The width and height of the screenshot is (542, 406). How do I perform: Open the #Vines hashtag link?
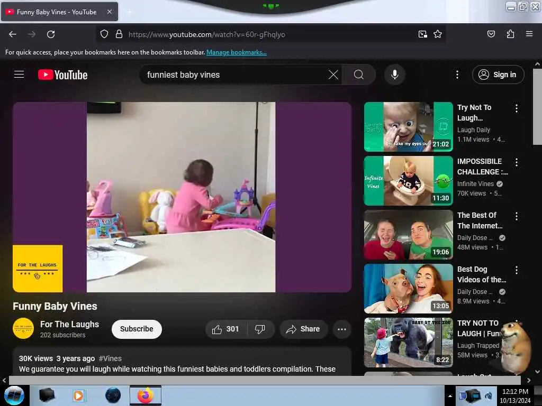(x=110, y=358)
